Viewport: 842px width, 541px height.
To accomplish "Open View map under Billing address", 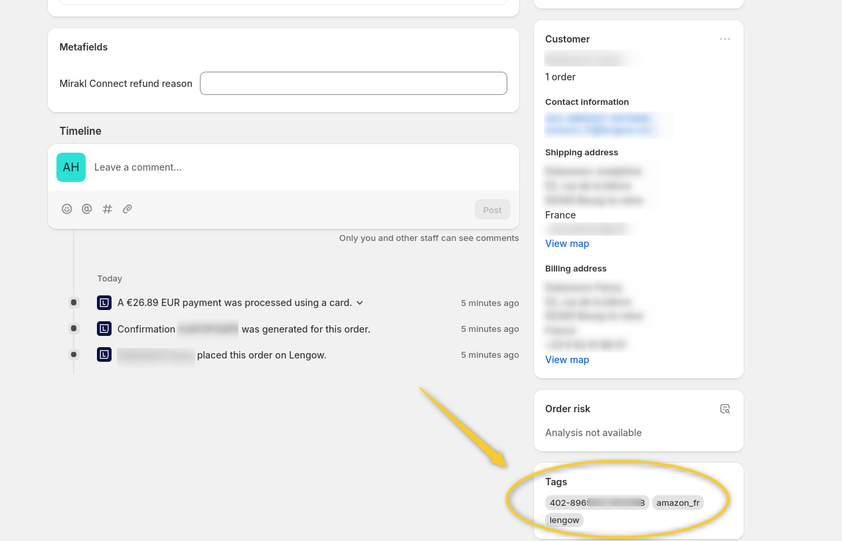I will pyautogui.click(x=566, y=360).
